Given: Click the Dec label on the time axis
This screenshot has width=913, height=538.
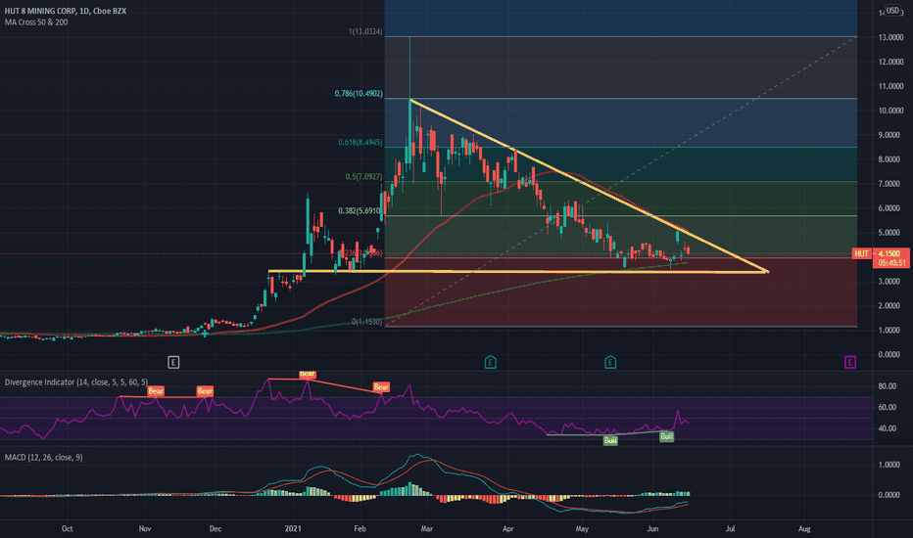Looking at the screenshot, I should pyautogui.click(x=216, y=528).
